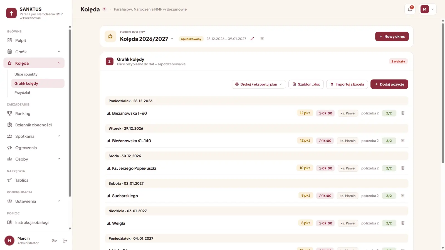Log out using the exit icon
The height and width of the screenshot is (250, 445).
pos(65,241)
